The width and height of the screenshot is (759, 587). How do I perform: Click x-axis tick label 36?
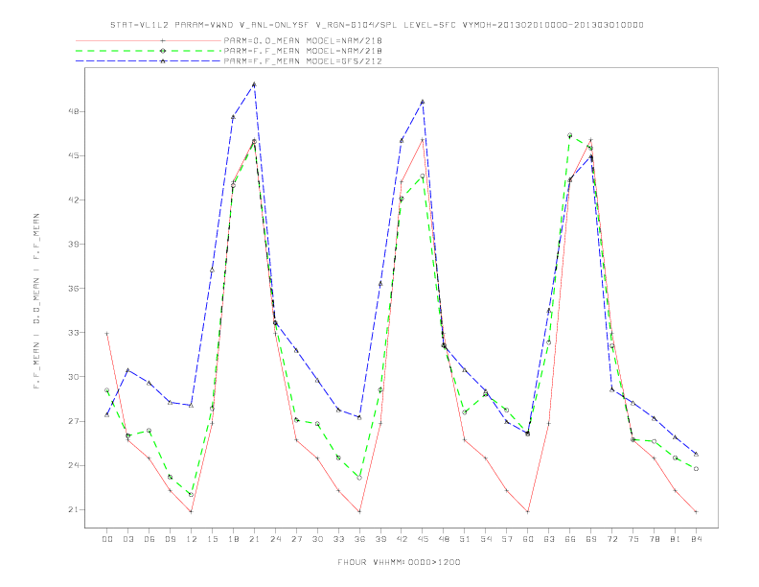(359, 539)
